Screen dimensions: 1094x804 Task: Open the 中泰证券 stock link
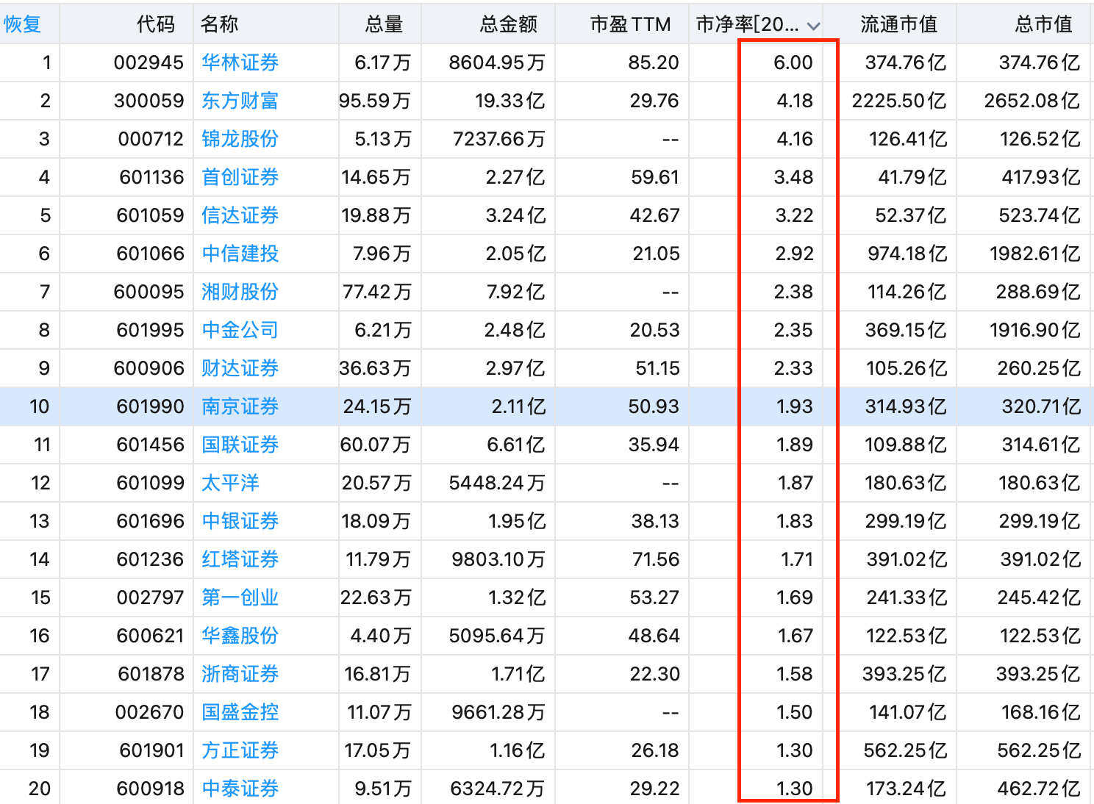point(240,789)
